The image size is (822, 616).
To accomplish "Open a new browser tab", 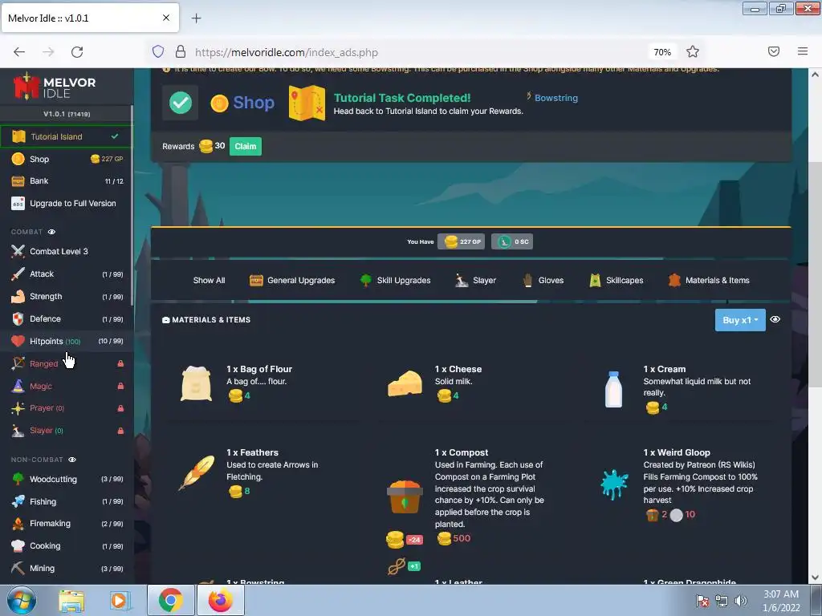I will click(196, 18).
